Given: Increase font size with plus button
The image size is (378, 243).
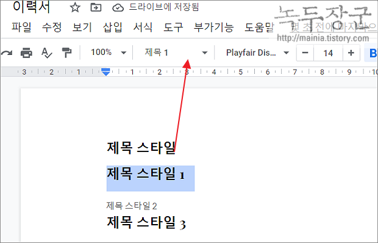Looking at the screenshot, I should pos(351,53).
